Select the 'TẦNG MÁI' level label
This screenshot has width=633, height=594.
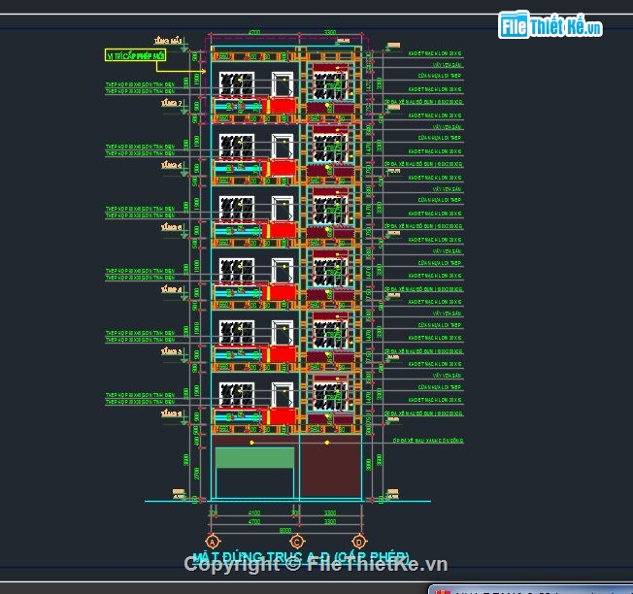click(168, 41)
